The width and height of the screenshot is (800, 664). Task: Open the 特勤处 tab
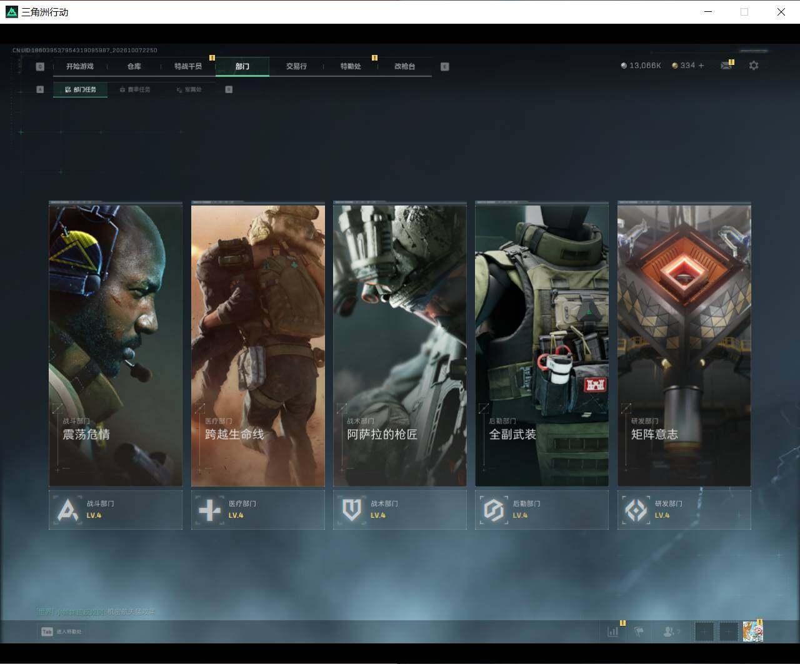[351, 66]
